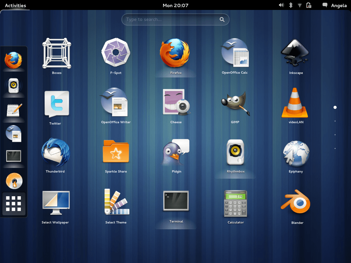The image size is (351, 263).
Task: Open Select Theme color swatches app
Action: point(117,202)
